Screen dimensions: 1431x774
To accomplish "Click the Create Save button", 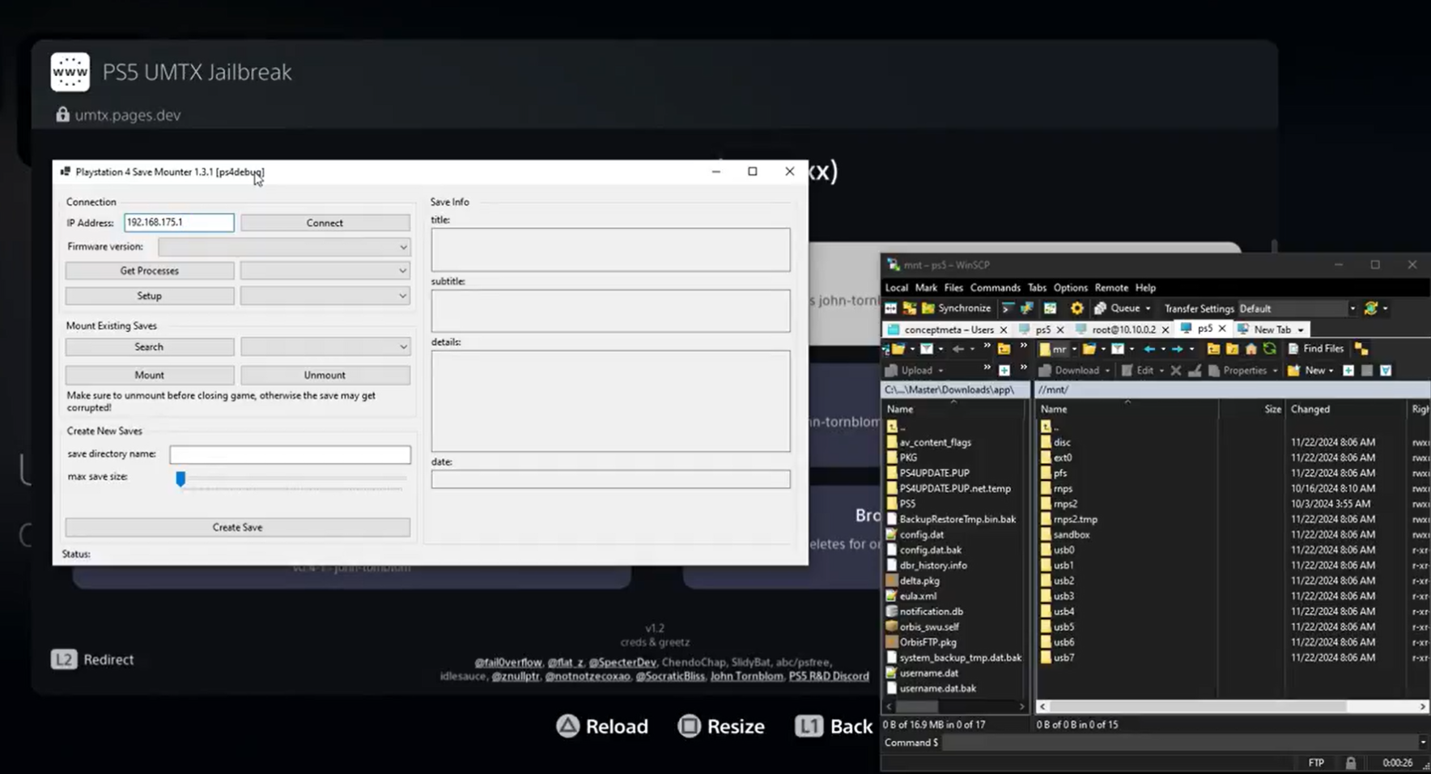I will [x=237, y=527].
